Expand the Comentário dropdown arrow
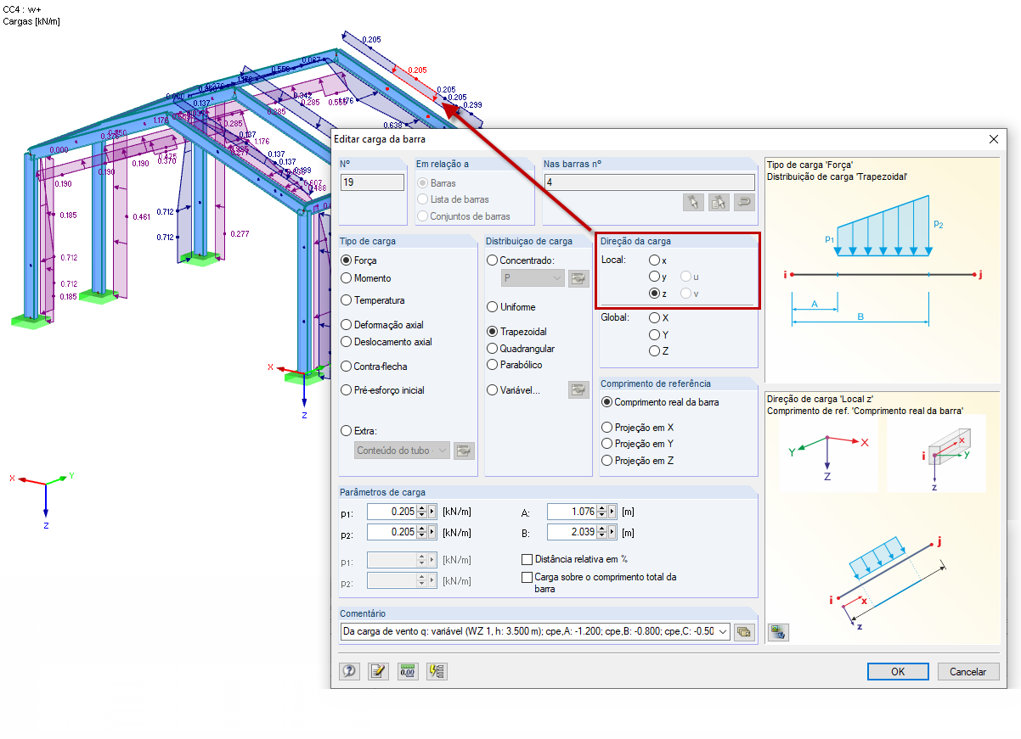Screen dimensions: 1021x739 (x=723, y=631)
